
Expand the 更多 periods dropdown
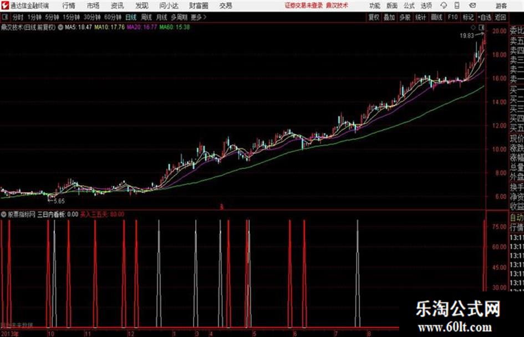click(199, 17)
